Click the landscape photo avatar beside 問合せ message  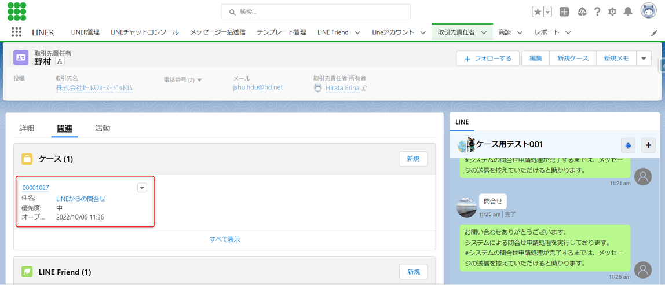pos(466,207)
